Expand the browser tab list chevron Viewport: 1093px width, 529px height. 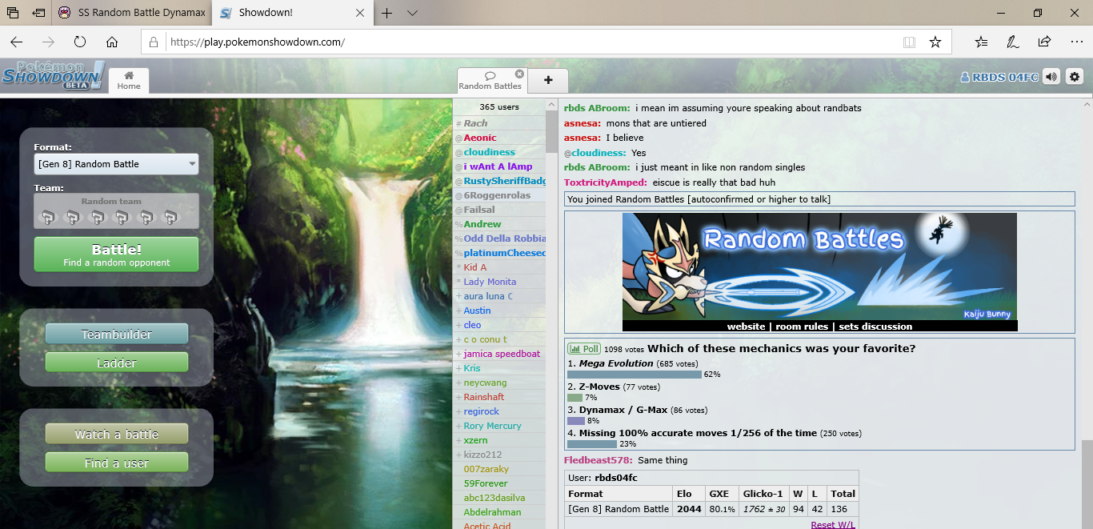[412, 13]
